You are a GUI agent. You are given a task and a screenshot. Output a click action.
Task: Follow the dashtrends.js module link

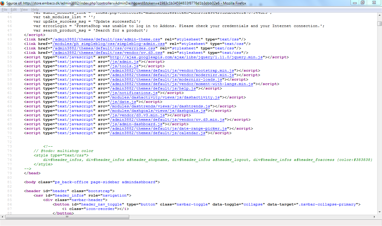(x=160, y=106)
